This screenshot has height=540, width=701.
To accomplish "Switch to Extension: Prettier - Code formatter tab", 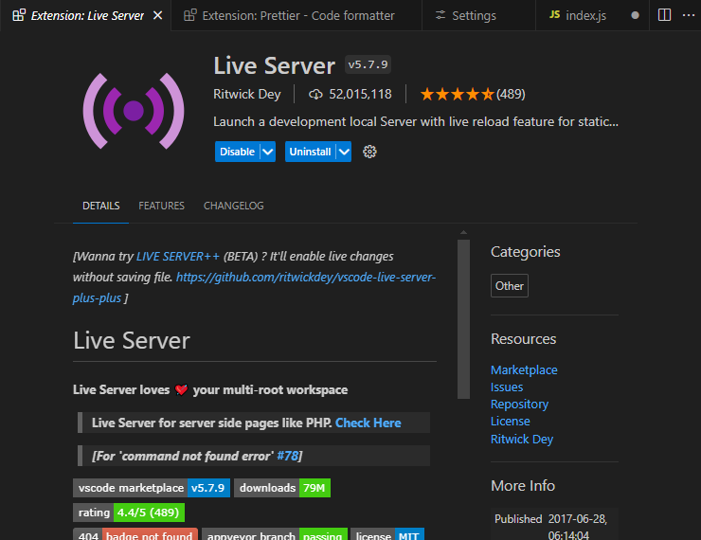I will 297,16.
